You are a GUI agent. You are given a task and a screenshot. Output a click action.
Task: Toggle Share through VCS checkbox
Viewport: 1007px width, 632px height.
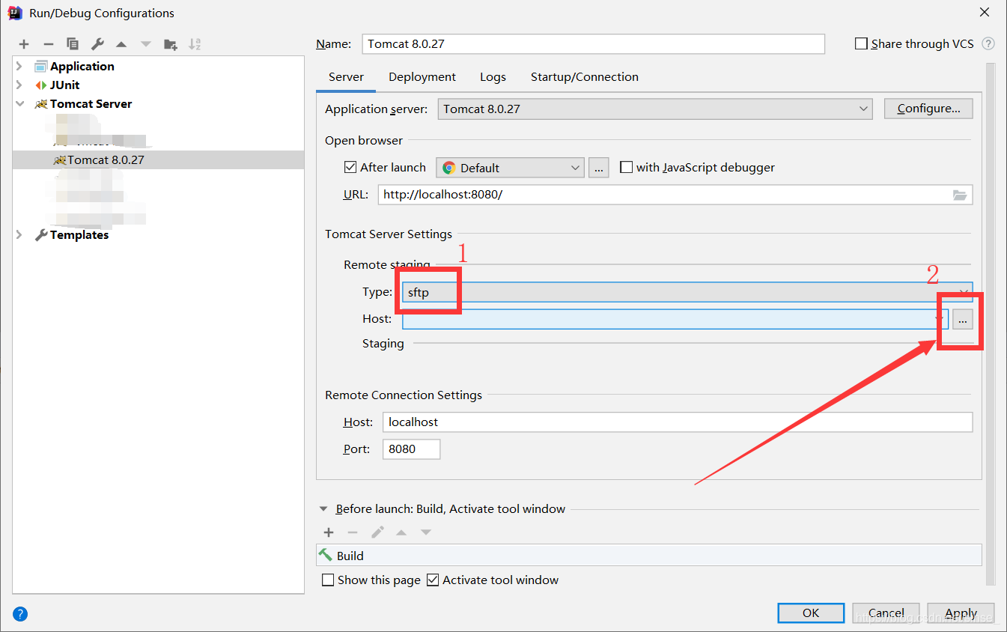pos(861,43)
